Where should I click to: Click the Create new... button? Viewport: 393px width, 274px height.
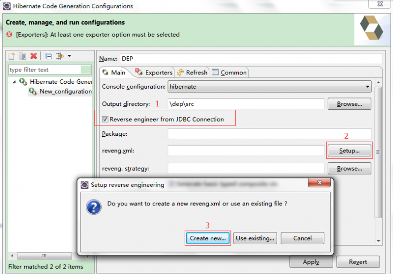[208, 238]
